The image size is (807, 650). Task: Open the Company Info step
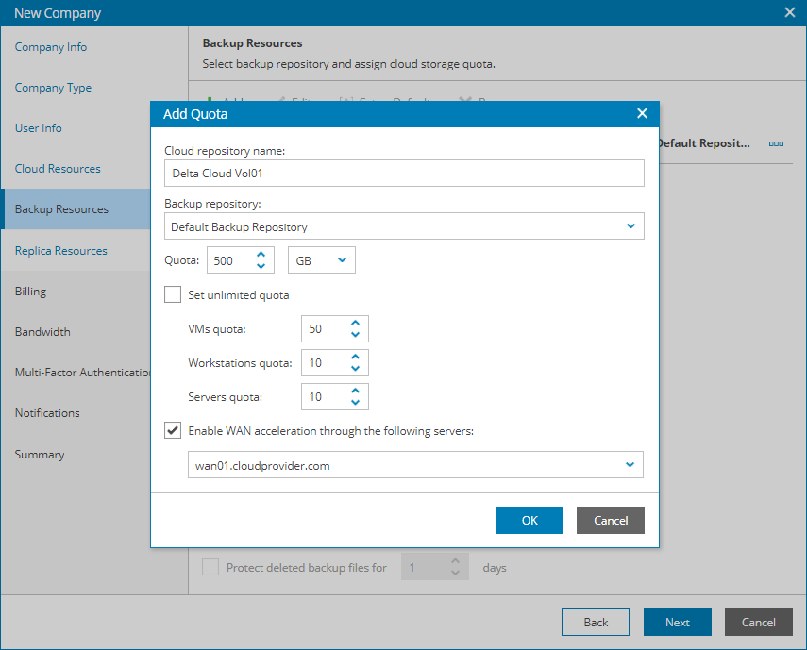(51, 47)
